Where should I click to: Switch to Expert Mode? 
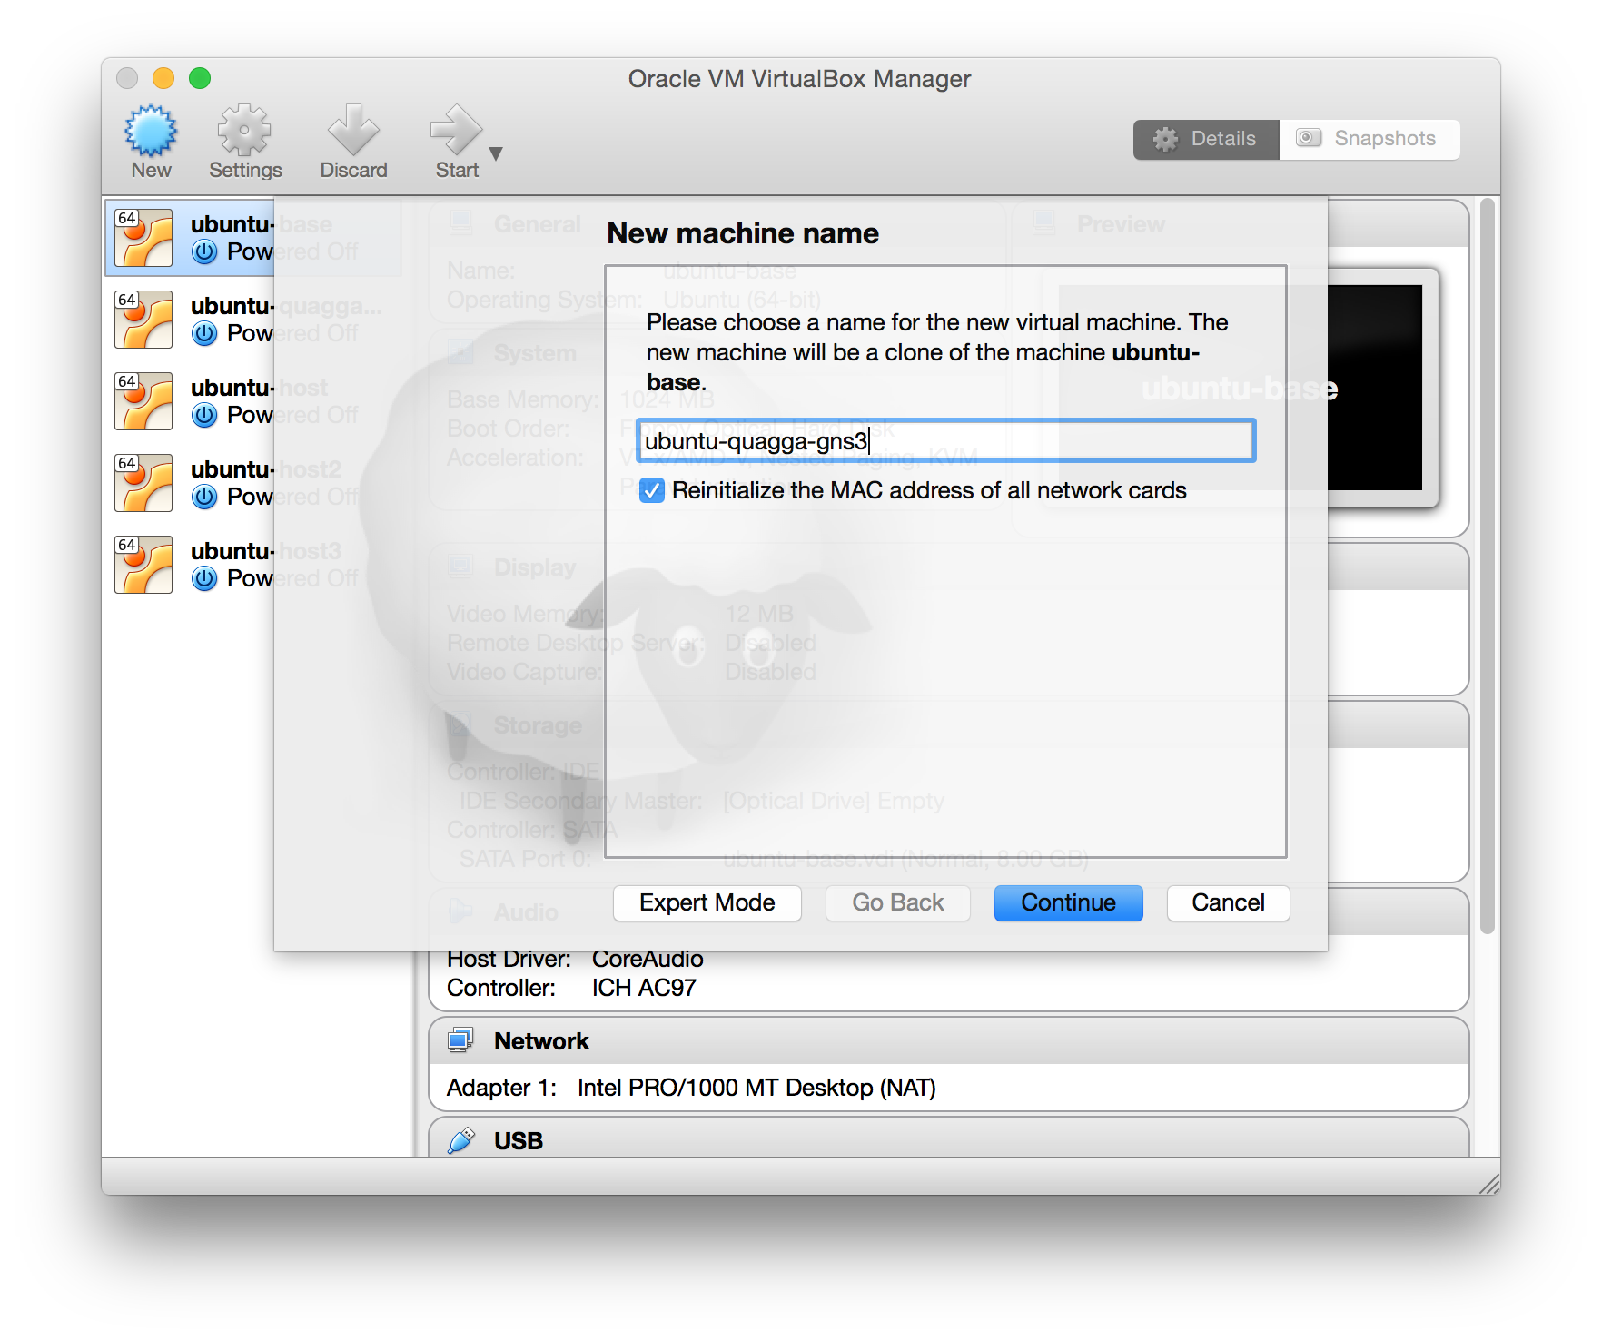tap(707, 903)
